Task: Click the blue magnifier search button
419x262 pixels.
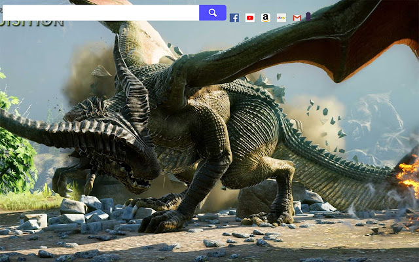Action: pos(213,12)
